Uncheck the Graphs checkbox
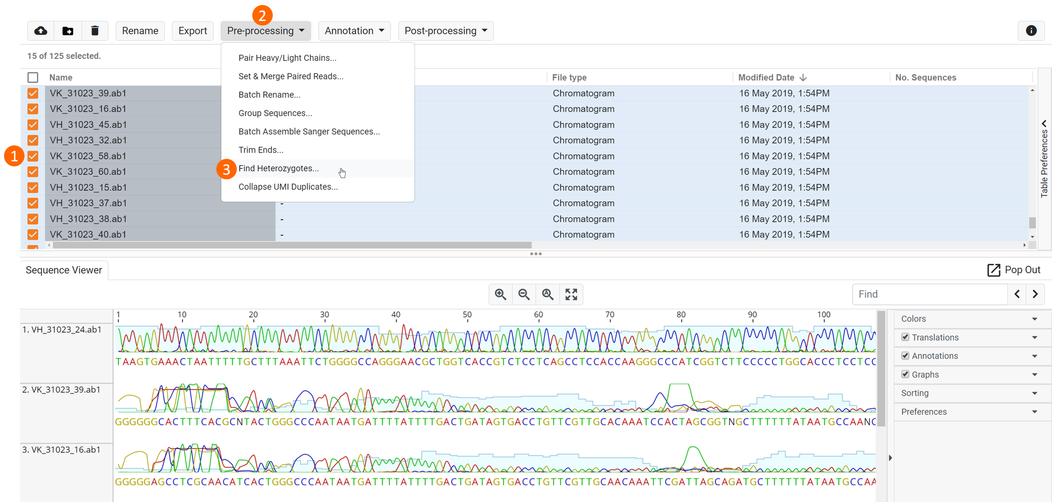The width and height of the screenshot is (1052, 502). [x=905, y=374]
